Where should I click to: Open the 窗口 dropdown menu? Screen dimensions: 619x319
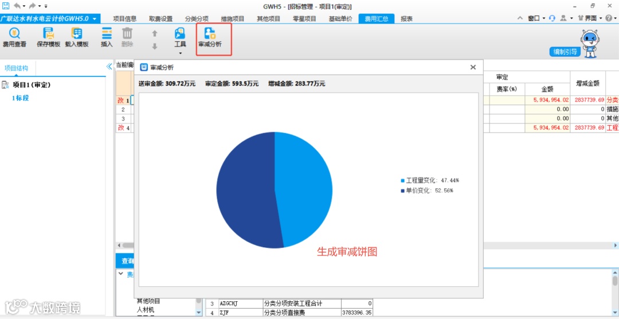point(536,18)
